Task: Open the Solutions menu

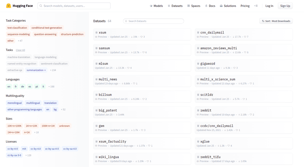Action: (x=228, y=6)
